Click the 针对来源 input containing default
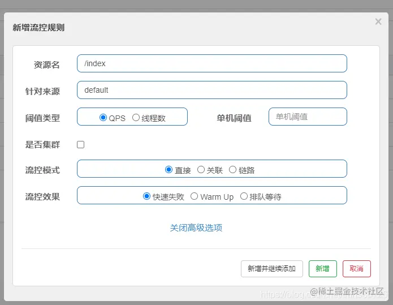Screen dimensions: 393x305 [212, 90]
